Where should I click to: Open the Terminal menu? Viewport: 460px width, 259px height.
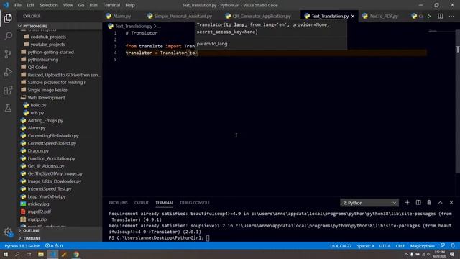[x=111, y=5]
